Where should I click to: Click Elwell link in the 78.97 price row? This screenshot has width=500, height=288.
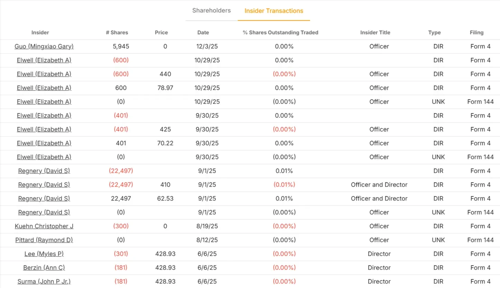pyautogui.click(x=44, y=88)
